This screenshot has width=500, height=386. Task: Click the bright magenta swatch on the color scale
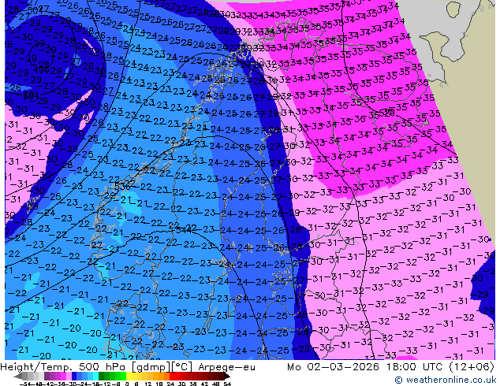[x=63, y=377]
